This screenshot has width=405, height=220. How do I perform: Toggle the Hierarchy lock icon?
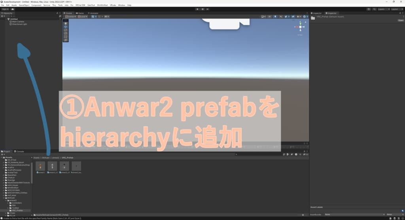57,13
